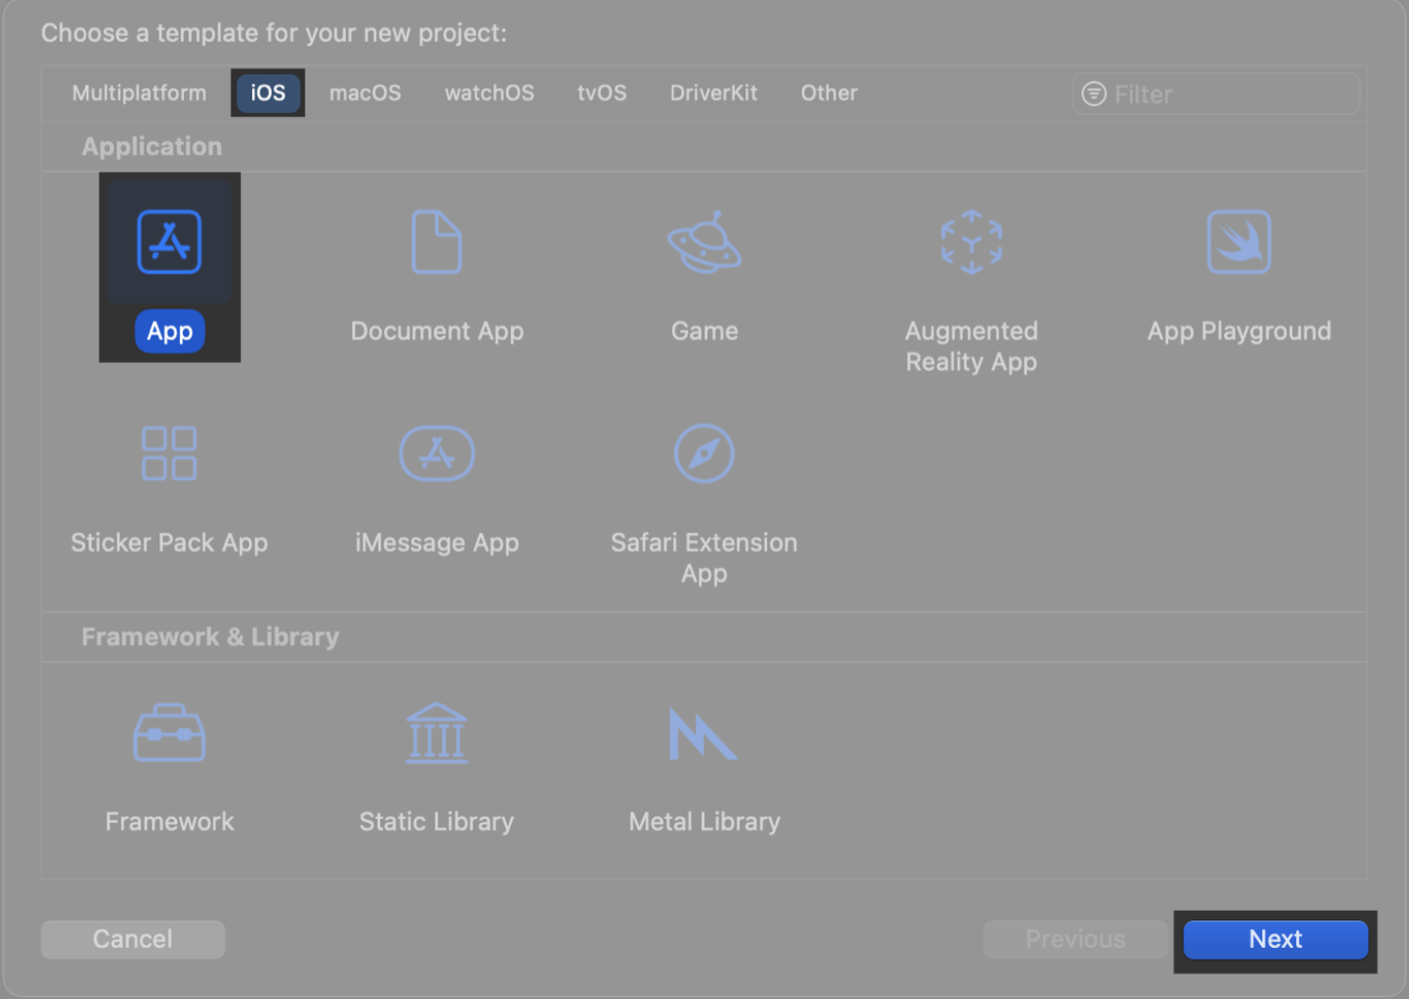Screen dimensions: 1409x999
Task: Select the Framework toolbox icon
Action: click(169, 733)
